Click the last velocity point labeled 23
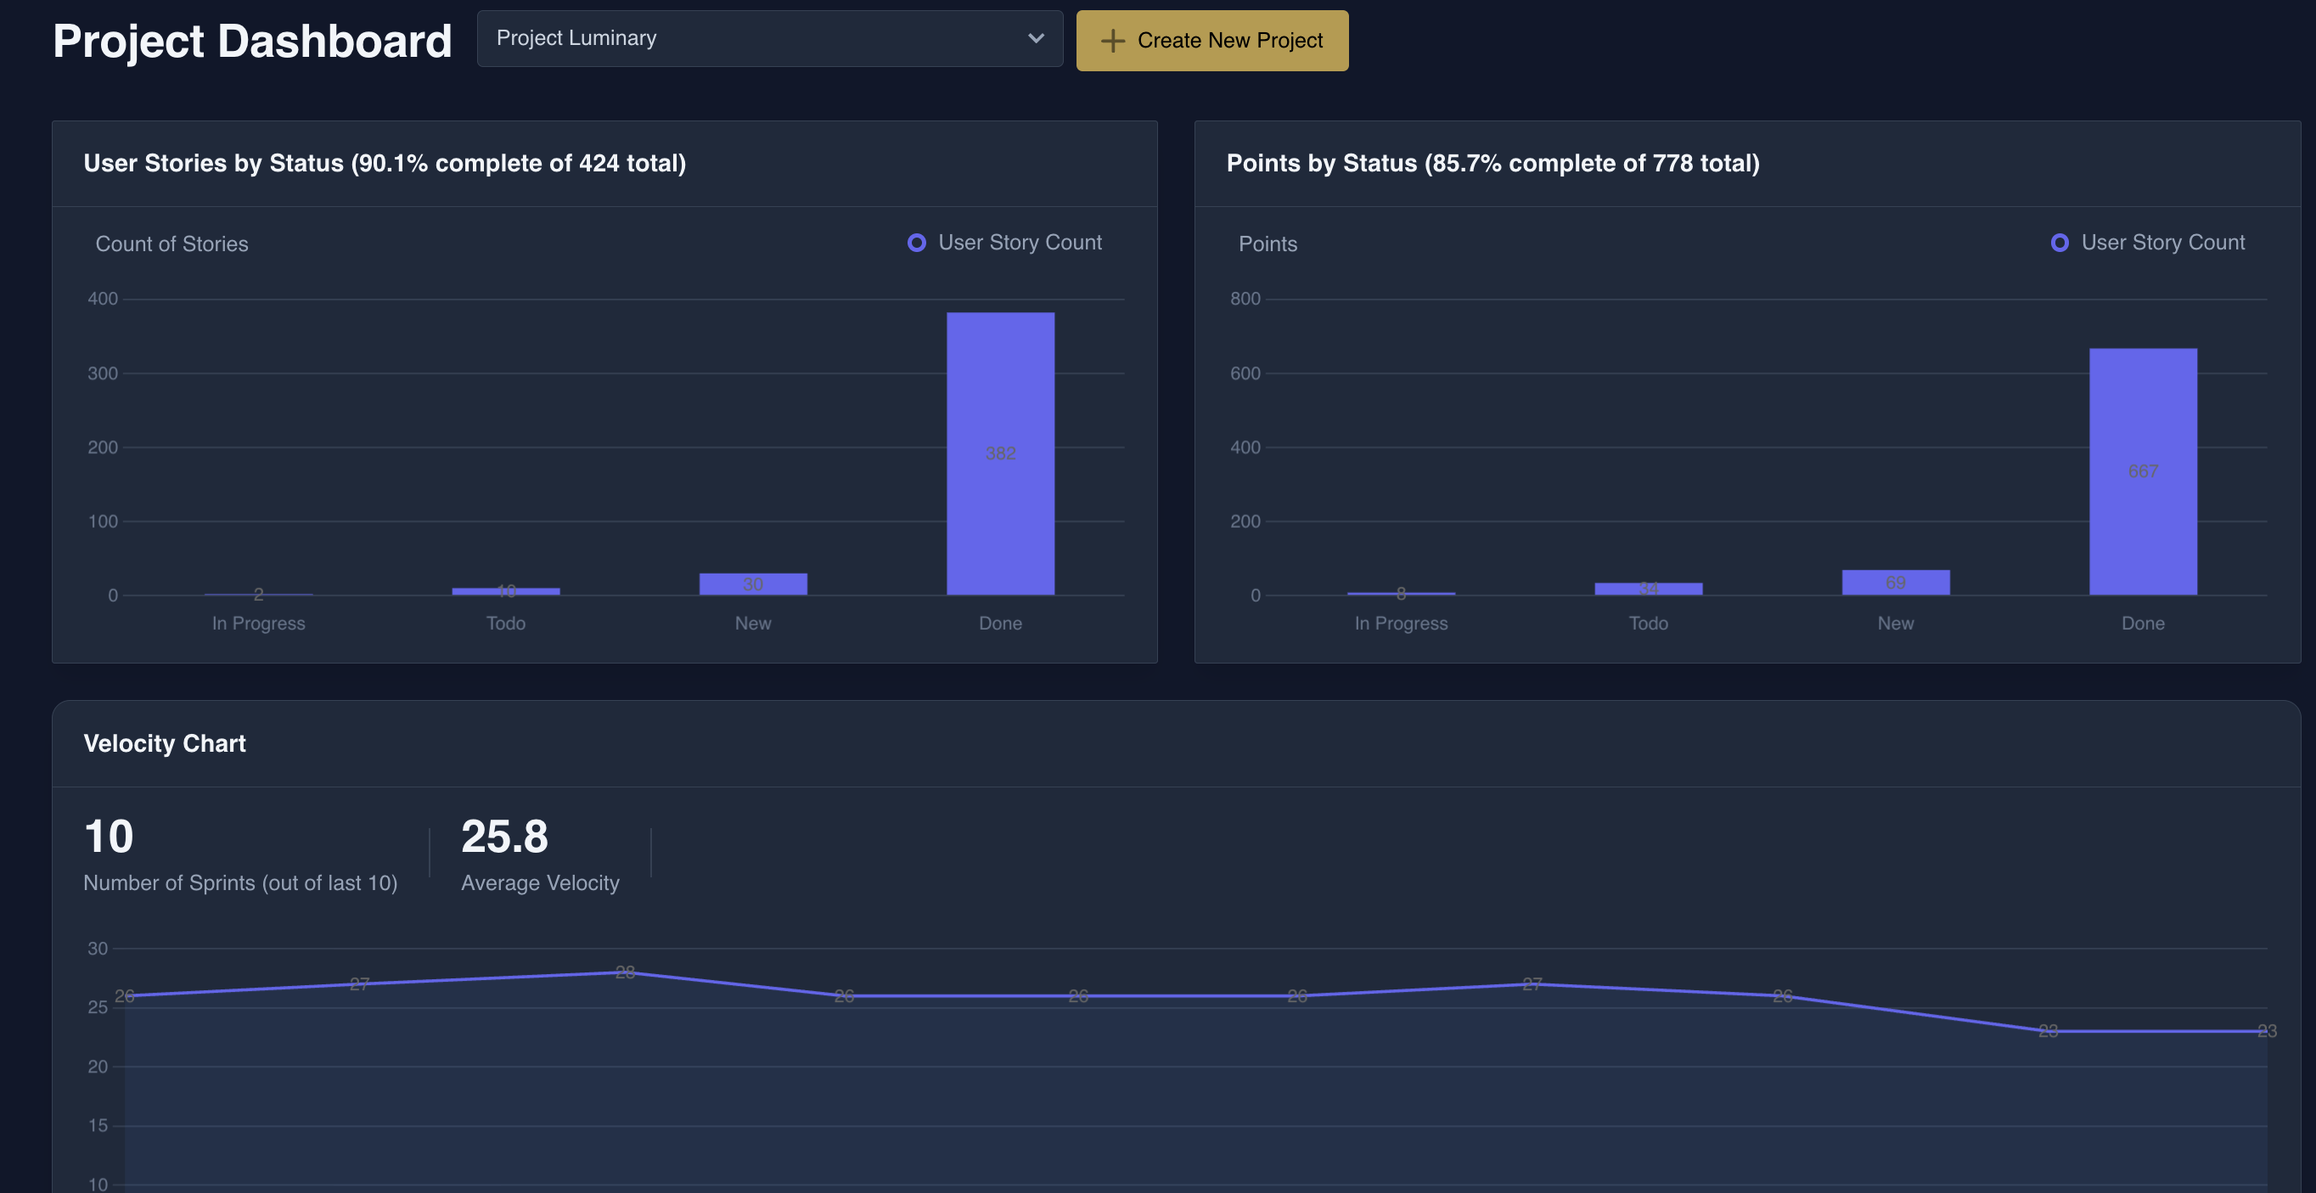2316x1193 pixels. click(2266, 1030)
